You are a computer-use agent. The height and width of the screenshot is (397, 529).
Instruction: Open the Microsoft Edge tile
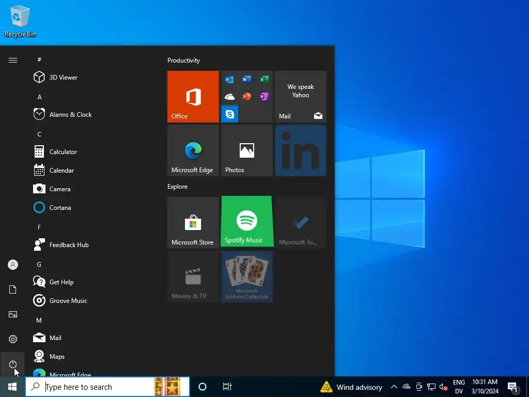click(x=193, y=150)
